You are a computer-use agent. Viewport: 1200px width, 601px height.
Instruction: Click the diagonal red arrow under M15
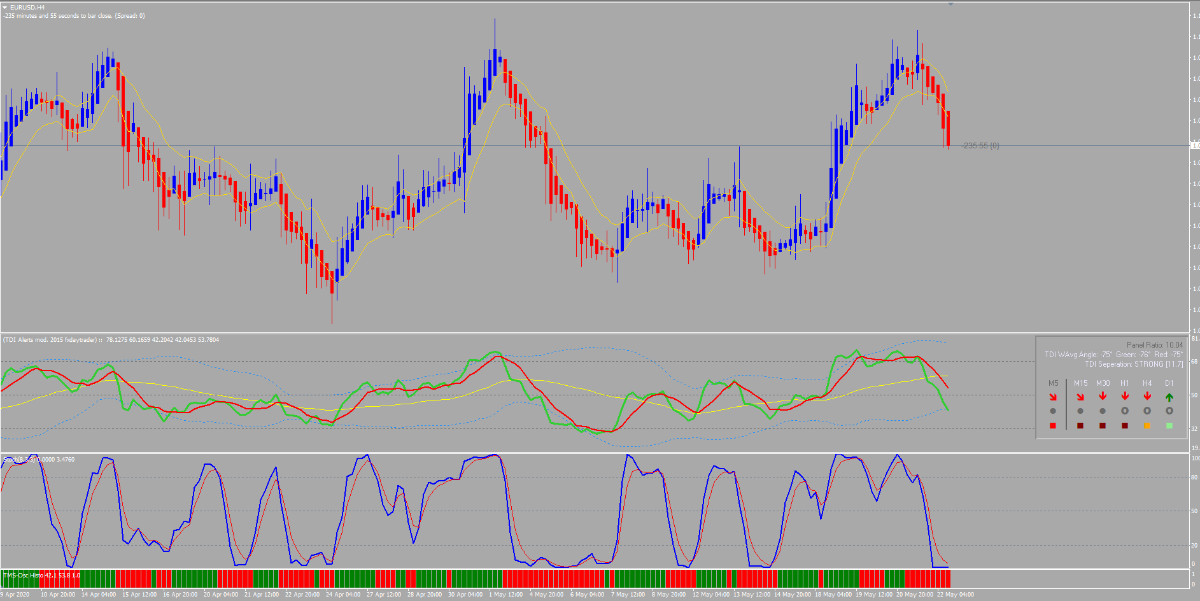1080,396
